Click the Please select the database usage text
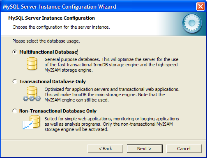The width and height of the screenshot is (207, 158). (46, 41)
